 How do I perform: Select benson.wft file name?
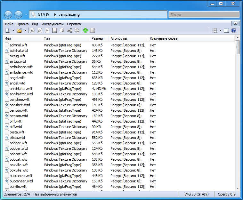[19, 110]
